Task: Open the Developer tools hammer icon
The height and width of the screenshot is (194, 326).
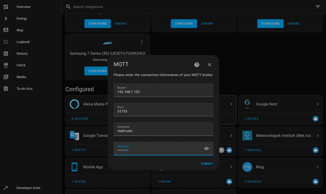Action: point(6,188)
